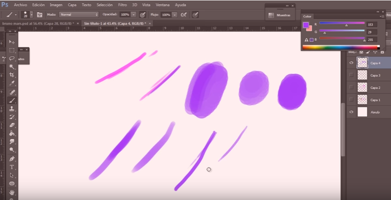The width and height of the screenshot is (391, 200).
Task: Click the foreground purple color swatch
Action: click(306, 25)
